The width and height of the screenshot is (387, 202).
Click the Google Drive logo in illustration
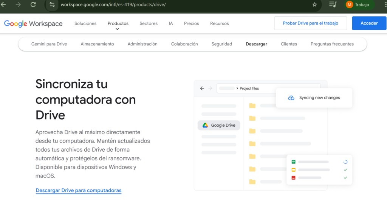[205, 125]
